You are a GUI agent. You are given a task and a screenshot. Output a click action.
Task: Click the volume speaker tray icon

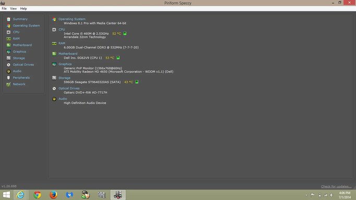[x=332, y=195]
